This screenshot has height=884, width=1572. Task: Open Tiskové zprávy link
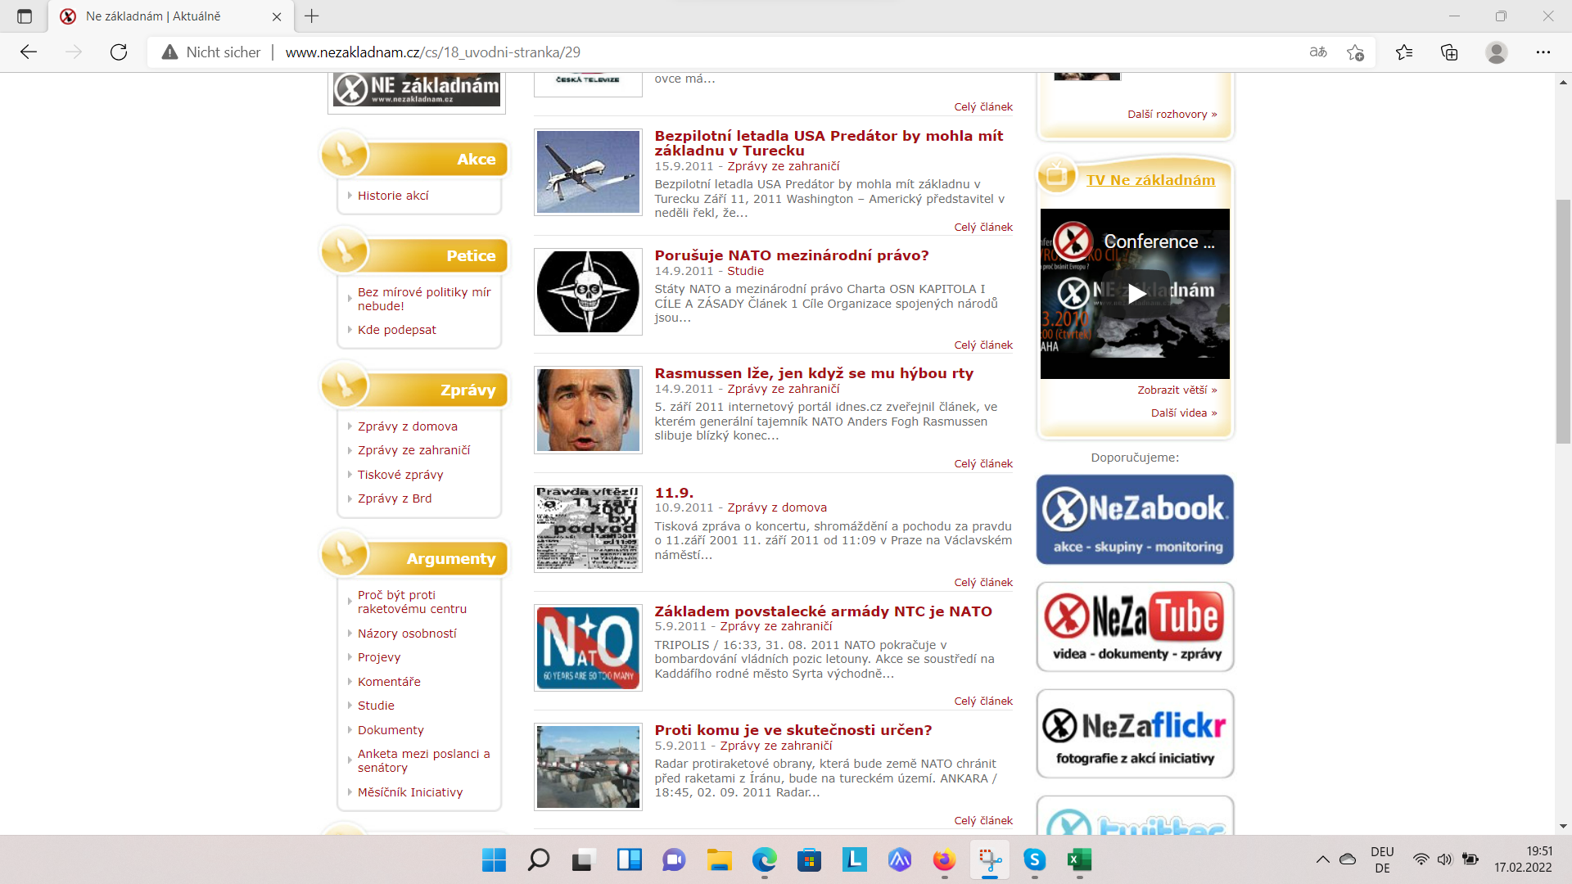[400, 475]
